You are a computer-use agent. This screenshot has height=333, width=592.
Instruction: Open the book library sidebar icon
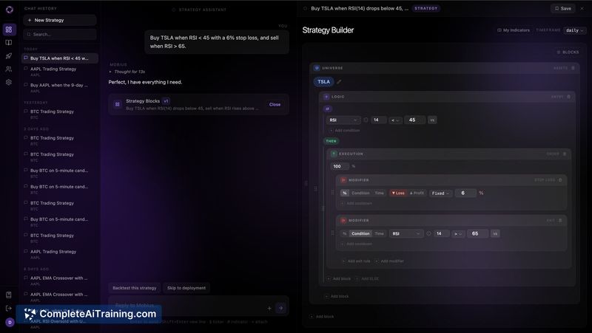tap(9, 43)
